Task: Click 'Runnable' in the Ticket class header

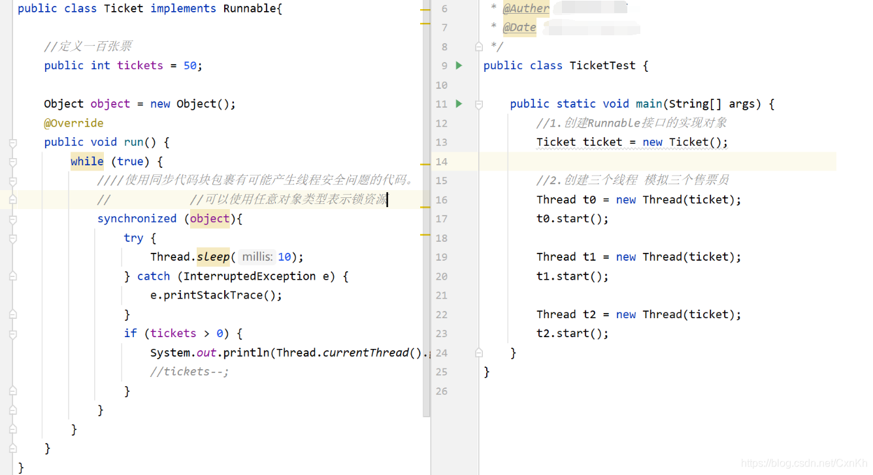Action: (250, 8)
